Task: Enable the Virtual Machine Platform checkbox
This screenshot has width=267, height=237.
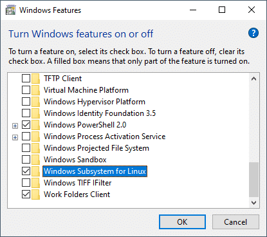Action: (26, 90)
